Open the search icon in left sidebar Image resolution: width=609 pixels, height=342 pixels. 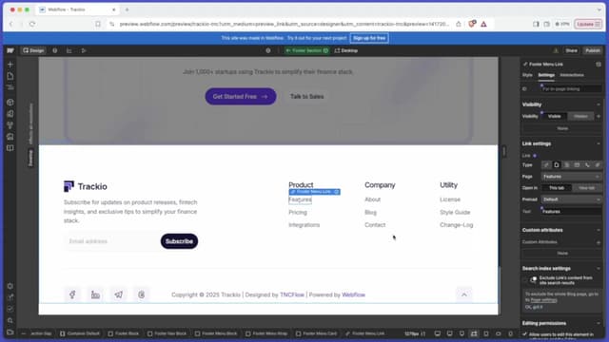[x=10, y=321]
